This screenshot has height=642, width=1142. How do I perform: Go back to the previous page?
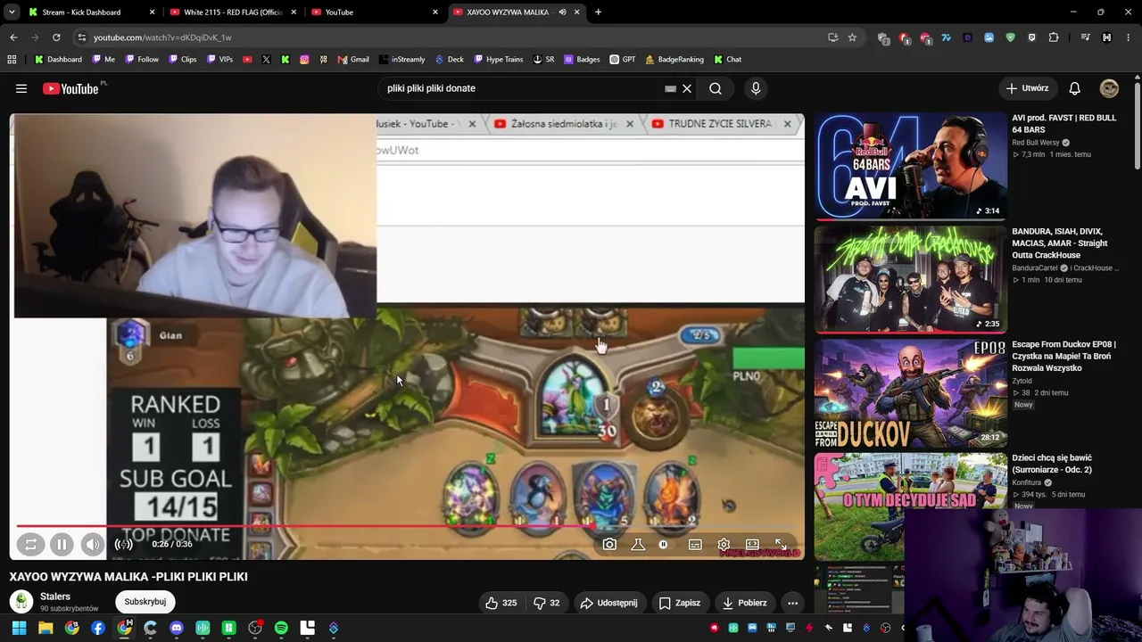13,37
